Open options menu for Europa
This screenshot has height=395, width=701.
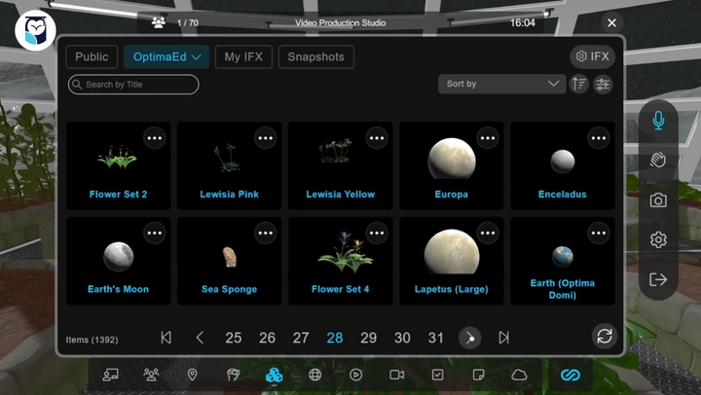pyautogui.click(x=488, y=139)
